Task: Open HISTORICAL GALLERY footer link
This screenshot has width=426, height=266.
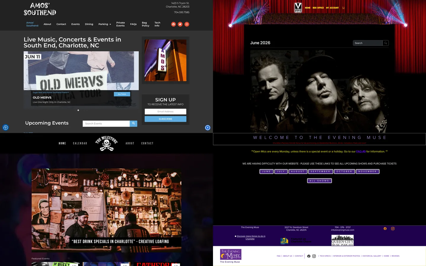Action: click(x=372, y=256)
